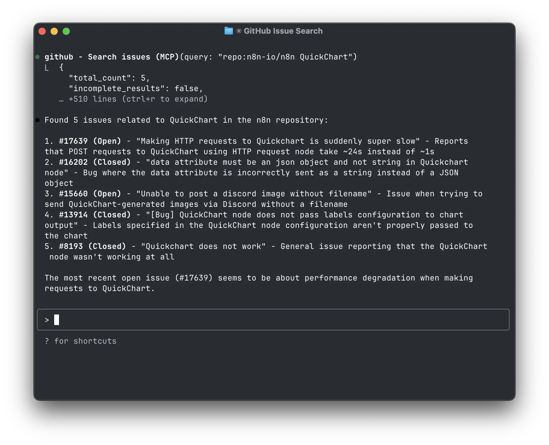This screenshot has height=445, width=549.
Task: Select the 'GitHub Issue Search' title text
Action: pyautogui.click(x=283, y=31)
